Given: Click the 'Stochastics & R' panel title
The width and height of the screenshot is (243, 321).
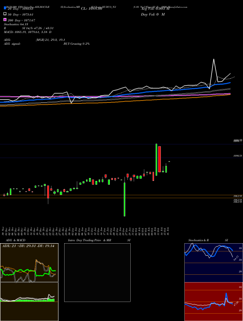Looking at the screenshot, I should (x=198, y=240).
